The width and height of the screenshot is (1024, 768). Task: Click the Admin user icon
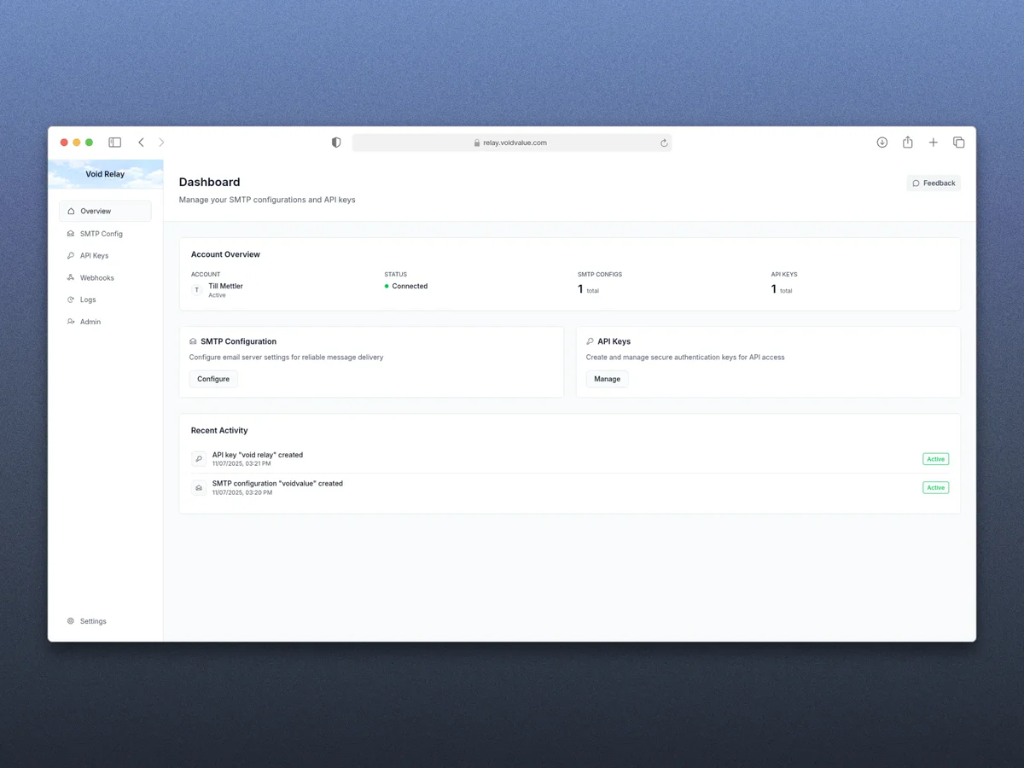(72, 322)
